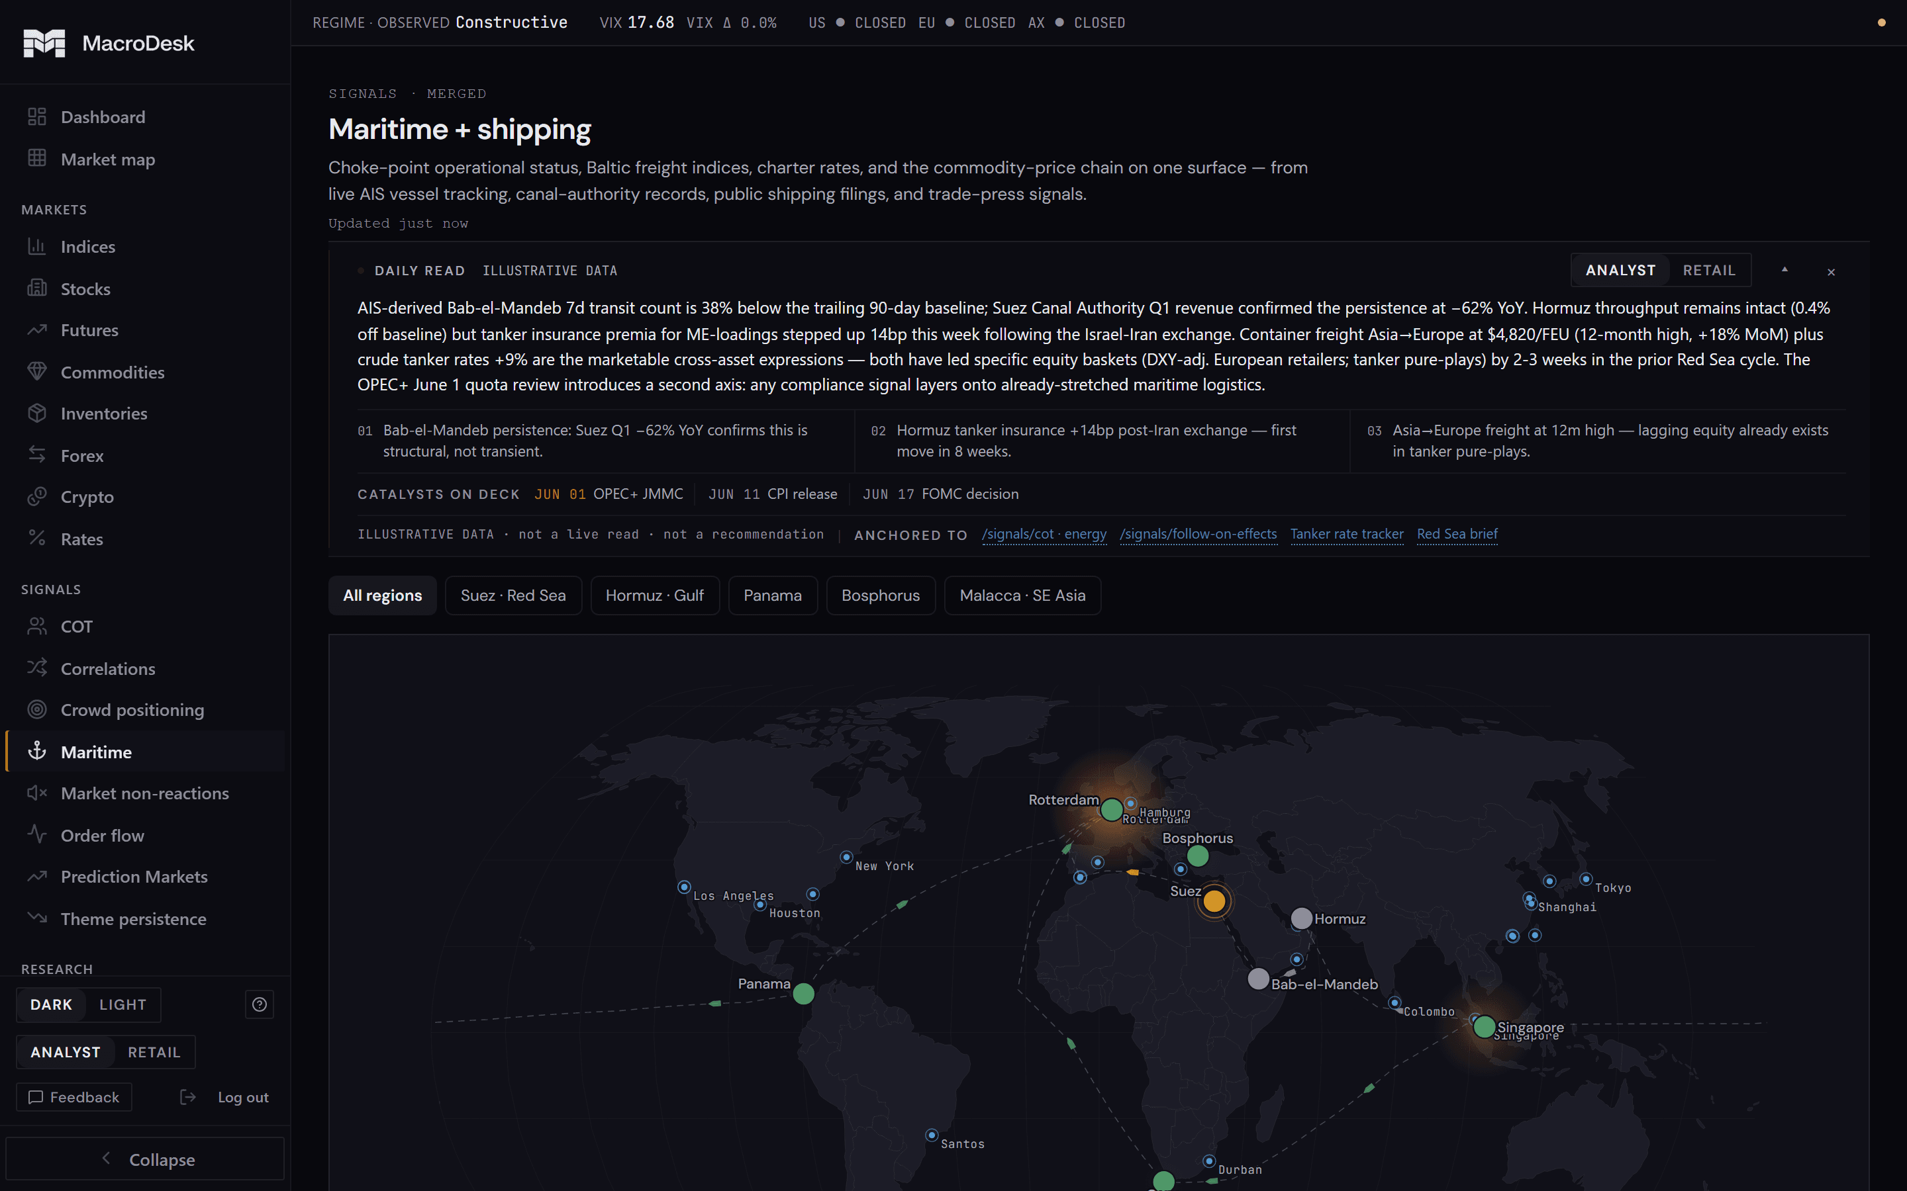Select the Malacca · SE Asia tab
Screen dimensions: 1907x1191
click(x=1022, y=595)
